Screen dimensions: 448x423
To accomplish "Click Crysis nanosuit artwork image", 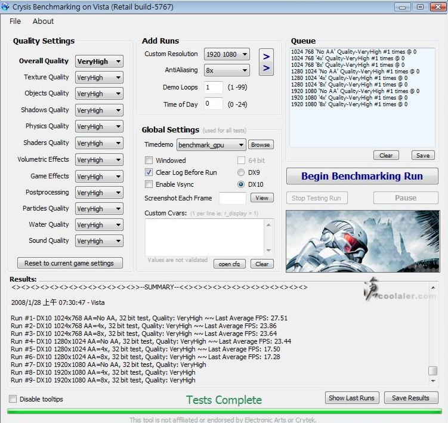I will [363, 241].
